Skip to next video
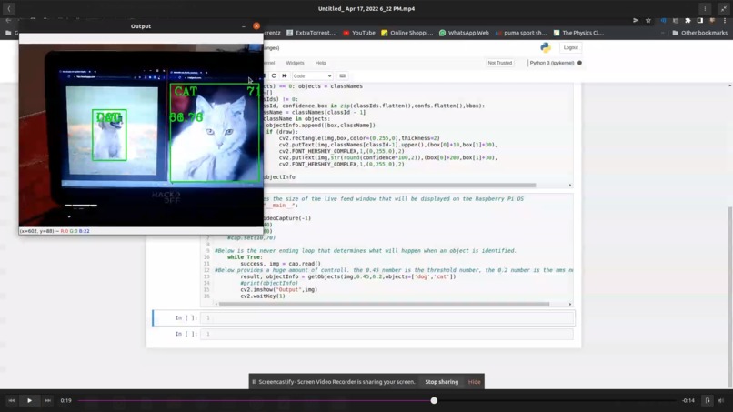Viewport: 733px width, 412px height. (x=47, y=400)
